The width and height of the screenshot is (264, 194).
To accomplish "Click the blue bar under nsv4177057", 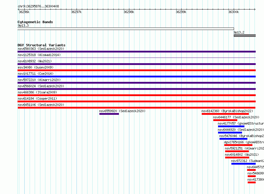I will coord(231,126).
